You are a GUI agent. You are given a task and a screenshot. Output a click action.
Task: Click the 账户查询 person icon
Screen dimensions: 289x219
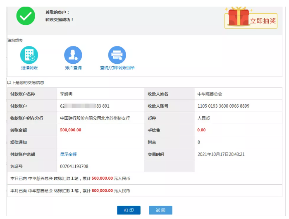73,55
